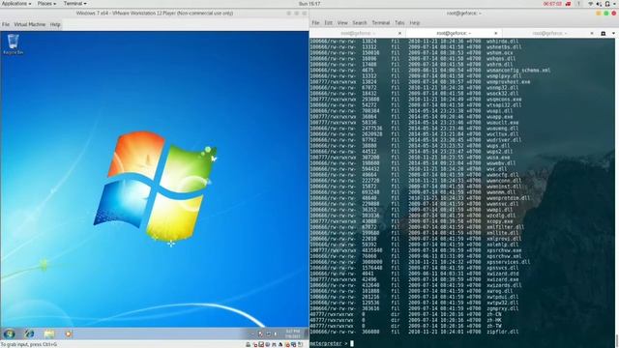619x348 pixels.
Task: Open terminal Help menu
Action: click(415, 23)
